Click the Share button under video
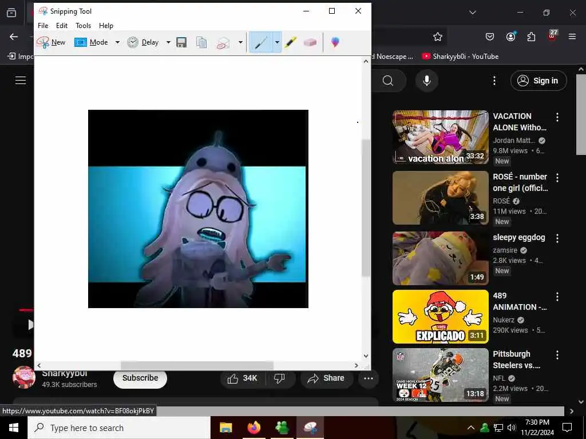 pos(326,378)
